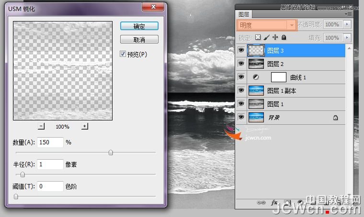The width and height of the screenshot is (364, 217).
Task: Click the layers list scroll up arrow
Action: pyautogui.click(x=349, y=48)
